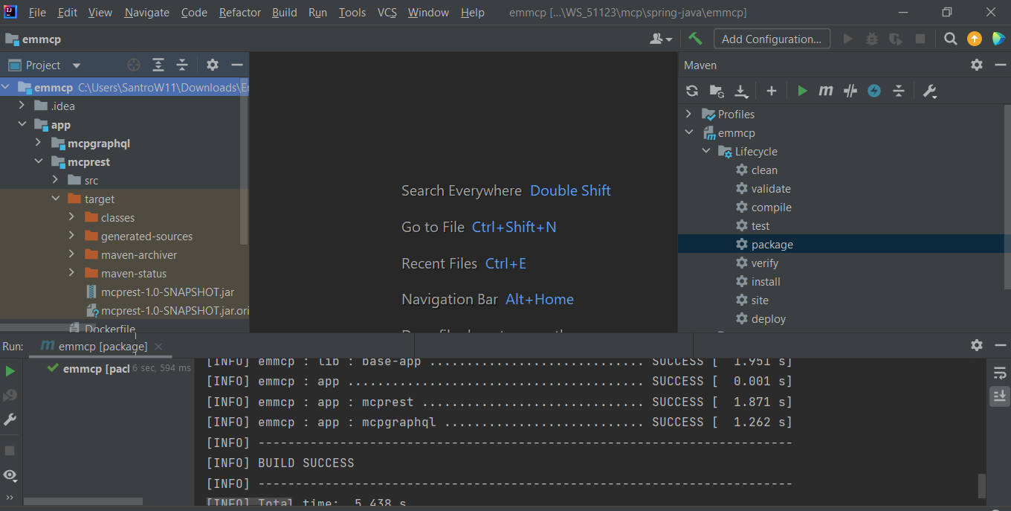The width and height of the screenshot is (1011, 511).
Task: Toggle scroll to end of console
Action: [1000, 396]
